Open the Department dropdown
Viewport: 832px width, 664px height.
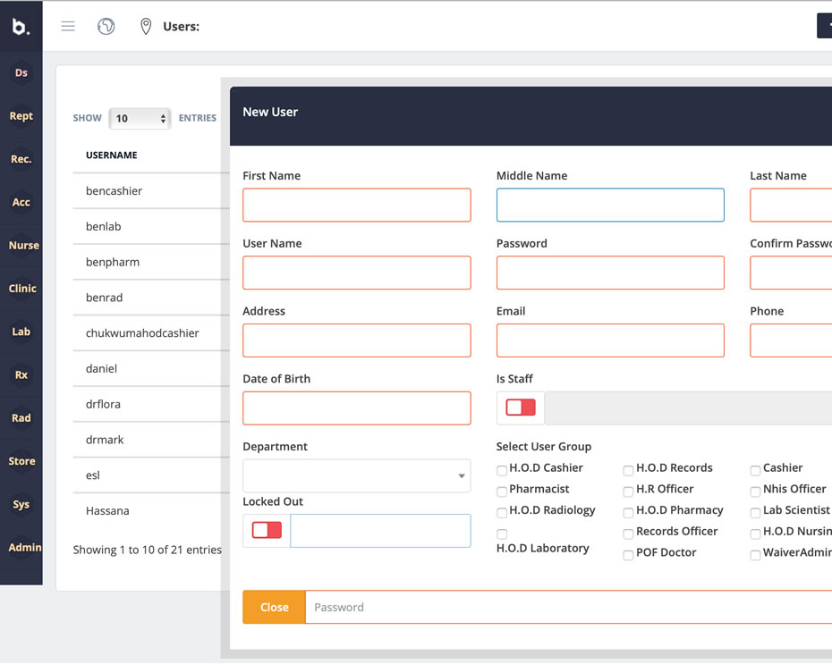357,475
